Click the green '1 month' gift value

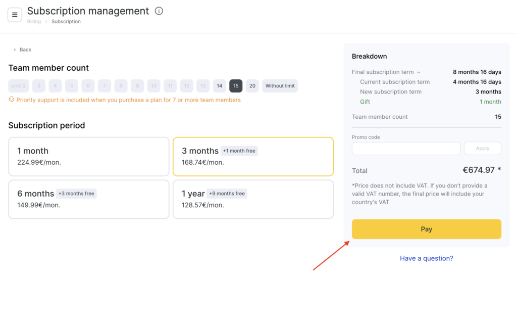coord(490,102)
